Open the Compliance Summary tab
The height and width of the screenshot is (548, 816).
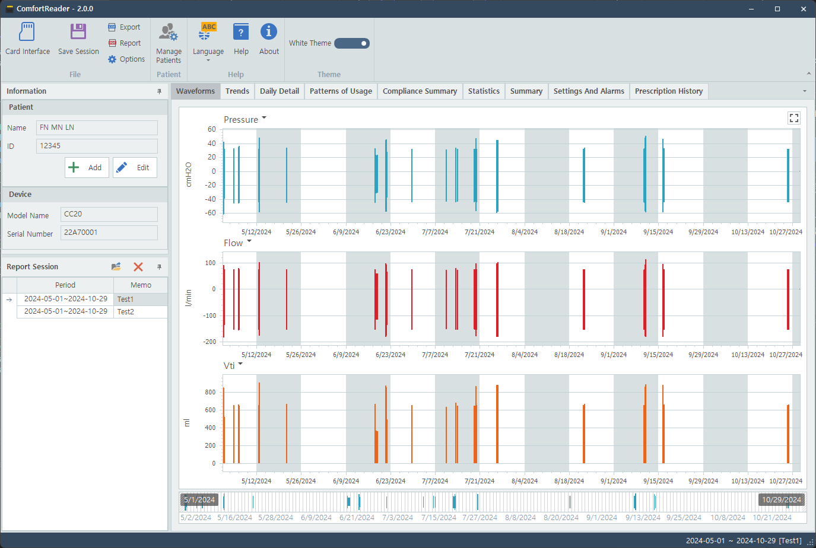pos(420,91)
